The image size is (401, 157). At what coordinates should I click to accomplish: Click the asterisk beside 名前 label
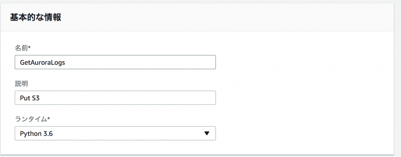click(29, 47)
